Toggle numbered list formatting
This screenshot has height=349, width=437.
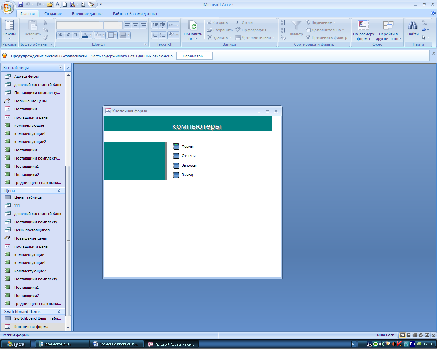pos(155,35)
